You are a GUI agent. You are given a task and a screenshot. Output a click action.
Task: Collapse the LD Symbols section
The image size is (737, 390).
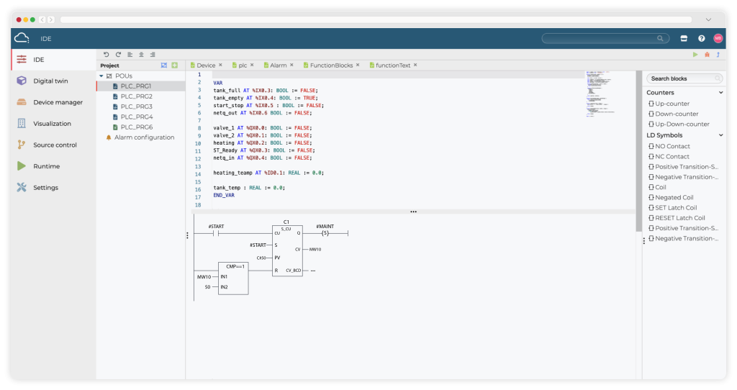point(720,135)
